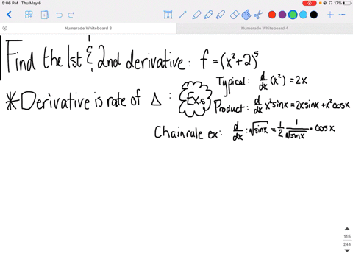The image size is (353, 265).
Task: Redo the undone stroke
Action: pos(71,15)
